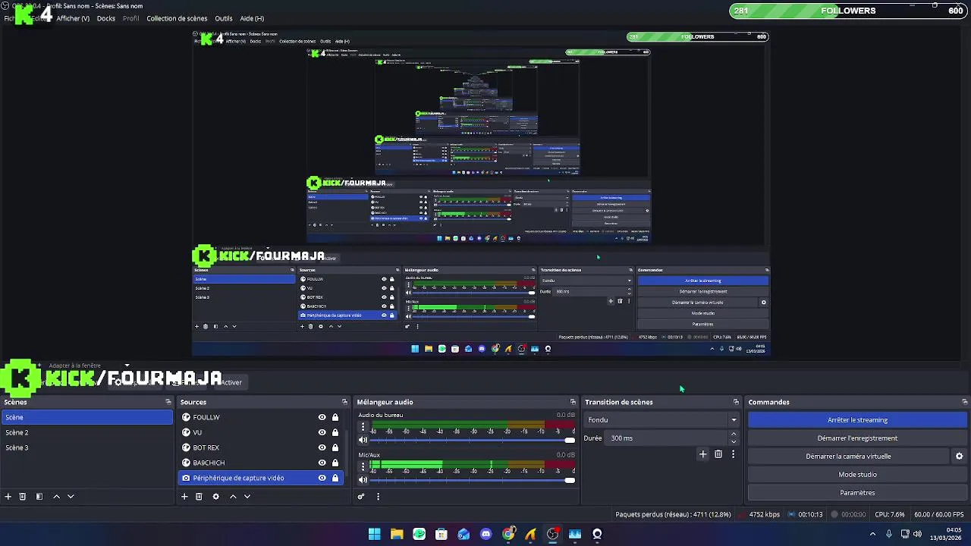
Task: Open File Explorer from taskbar
Action: 396,534
